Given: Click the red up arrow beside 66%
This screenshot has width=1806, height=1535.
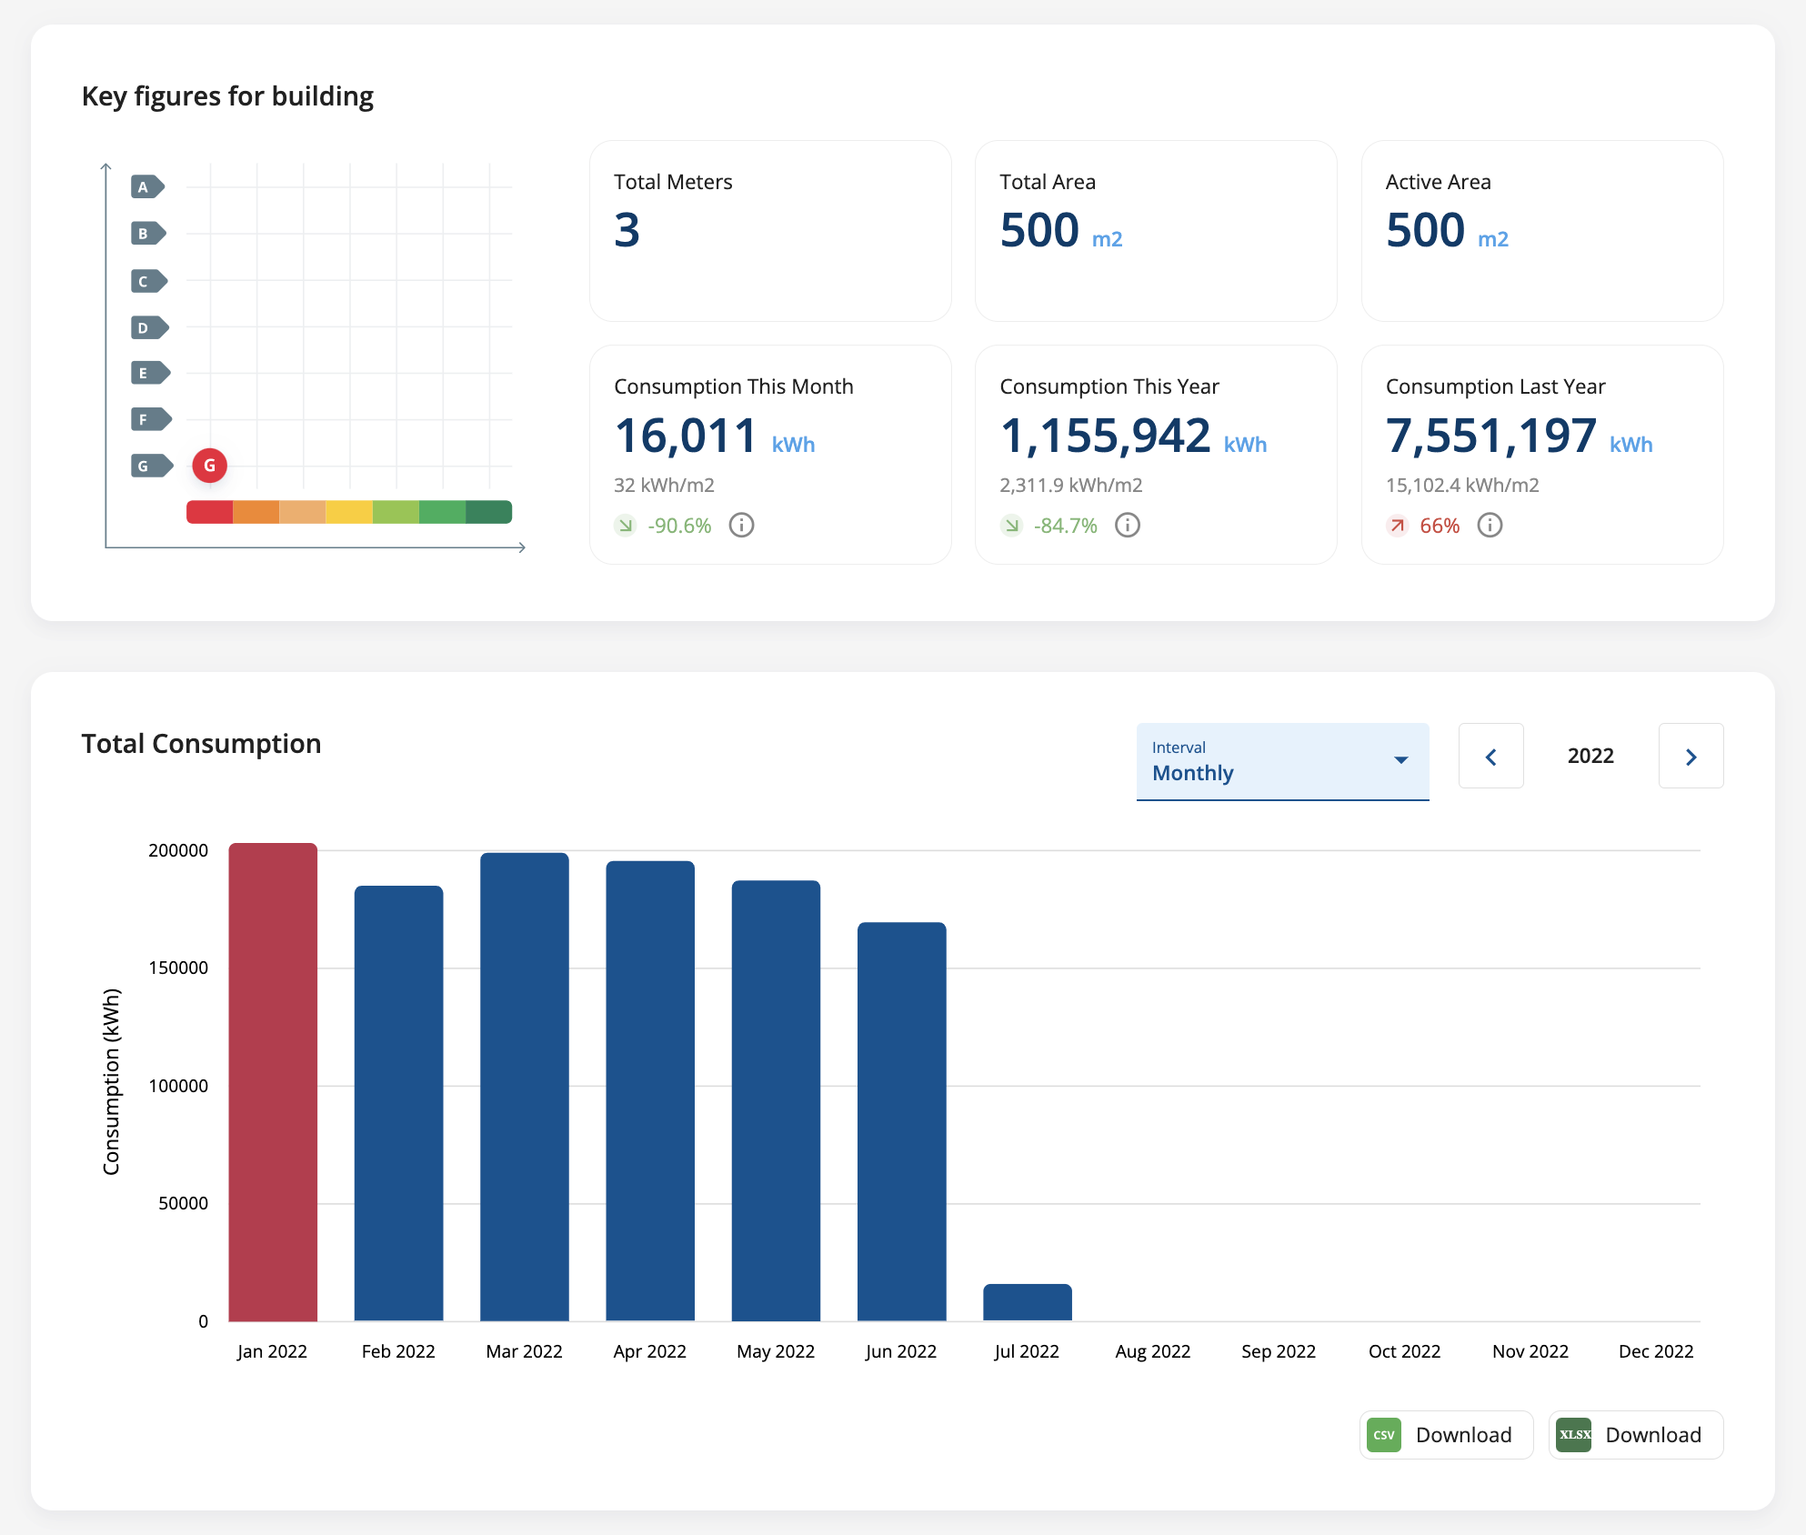Looking at the screenshot, I should pos(1398,526).
